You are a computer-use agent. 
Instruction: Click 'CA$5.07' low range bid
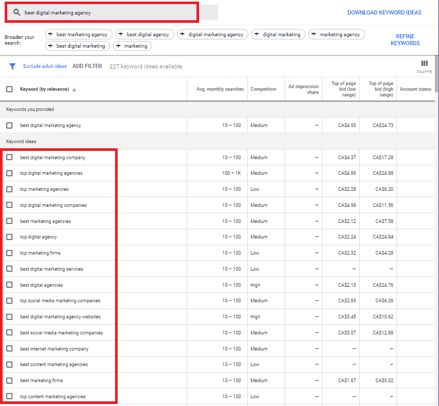click(347, 333)
